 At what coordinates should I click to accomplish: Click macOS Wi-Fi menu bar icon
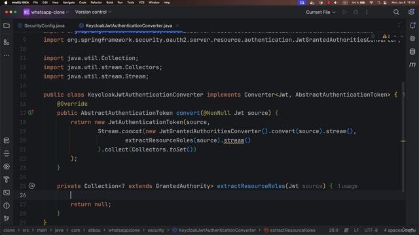371,3
